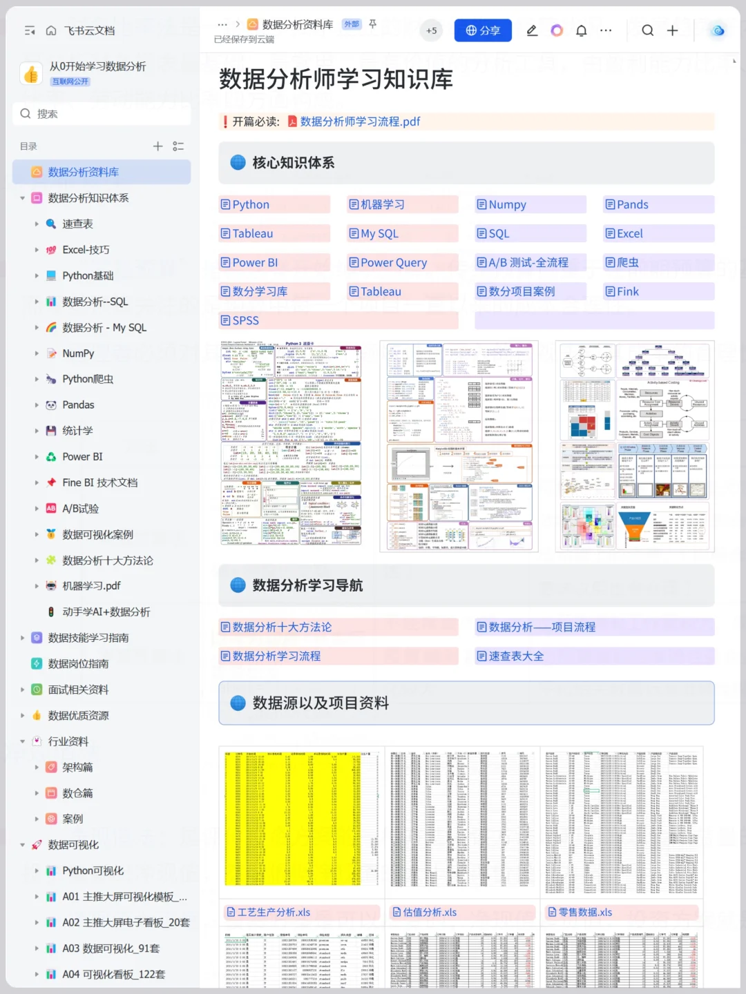The height and width of the screenshot is (994, 746).
Task: Open the user avatar at top right
Action: tap(718, 30)
